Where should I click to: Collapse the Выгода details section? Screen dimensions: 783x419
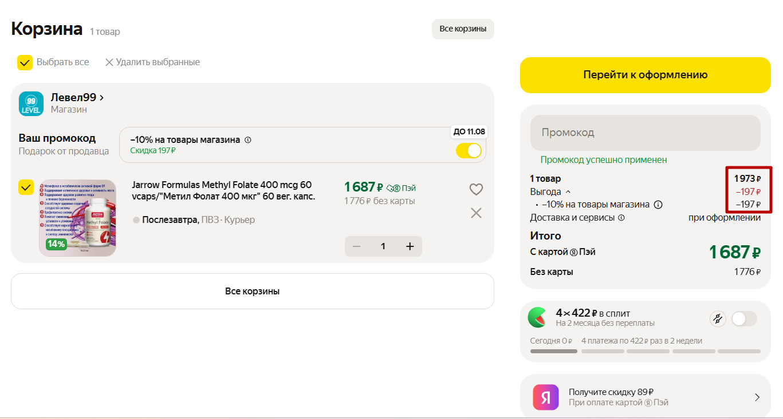[x=568, y=192]
